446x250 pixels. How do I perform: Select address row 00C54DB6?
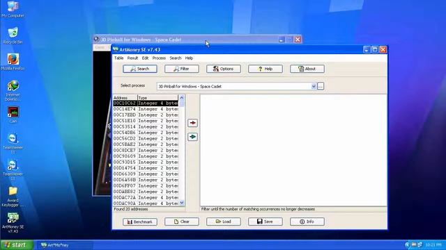click(146, 133)
